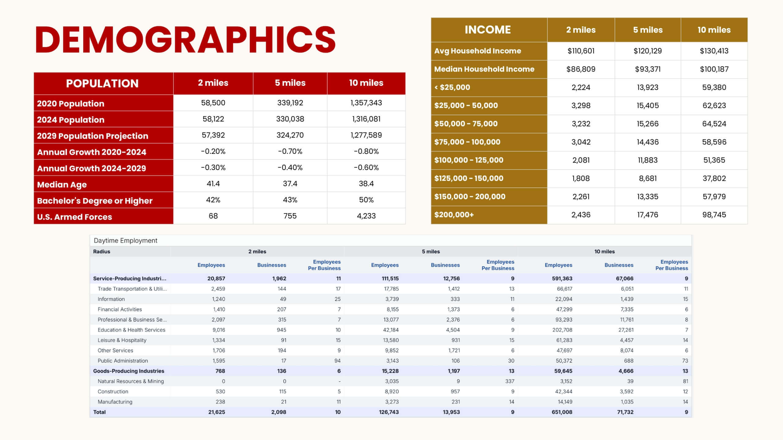Click Businesses column header under 5 miles
Viewport: 783px width, 440px height.
tap(445, 265)
